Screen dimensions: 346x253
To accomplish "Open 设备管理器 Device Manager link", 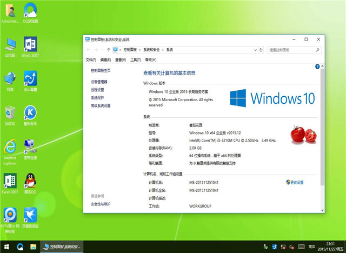I will pos(99,82).
